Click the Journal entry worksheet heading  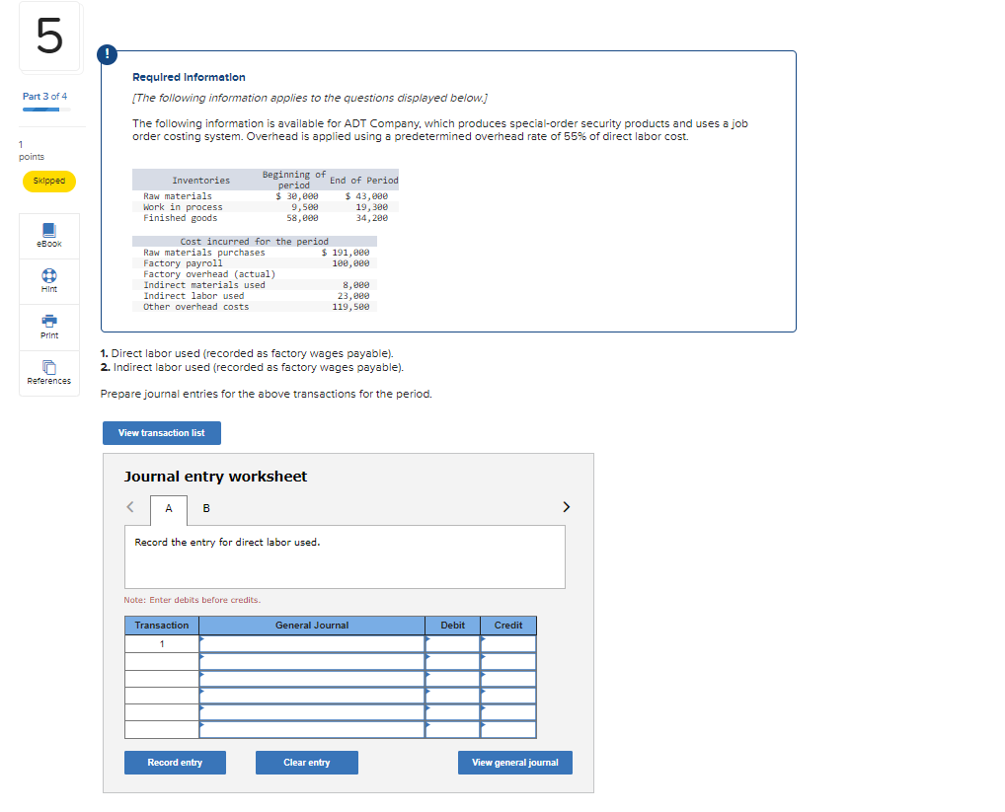[215, 477]
